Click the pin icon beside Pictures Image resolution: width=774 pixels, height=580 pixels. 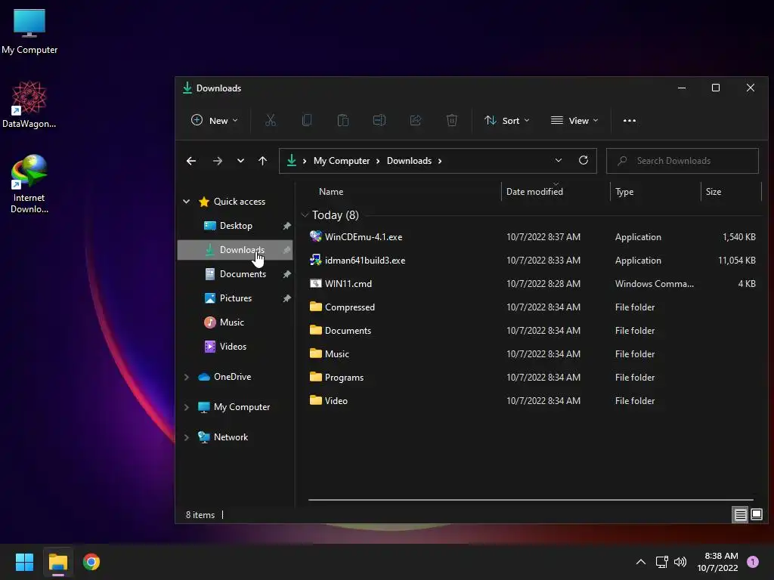286,298
